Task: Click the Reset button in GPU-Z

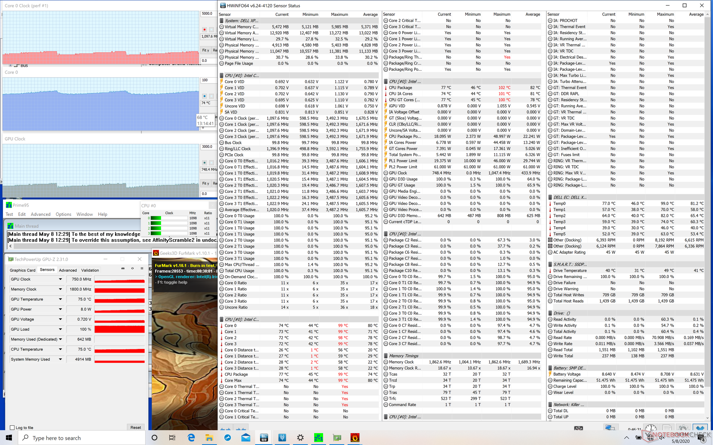Action: pos(136,428)
